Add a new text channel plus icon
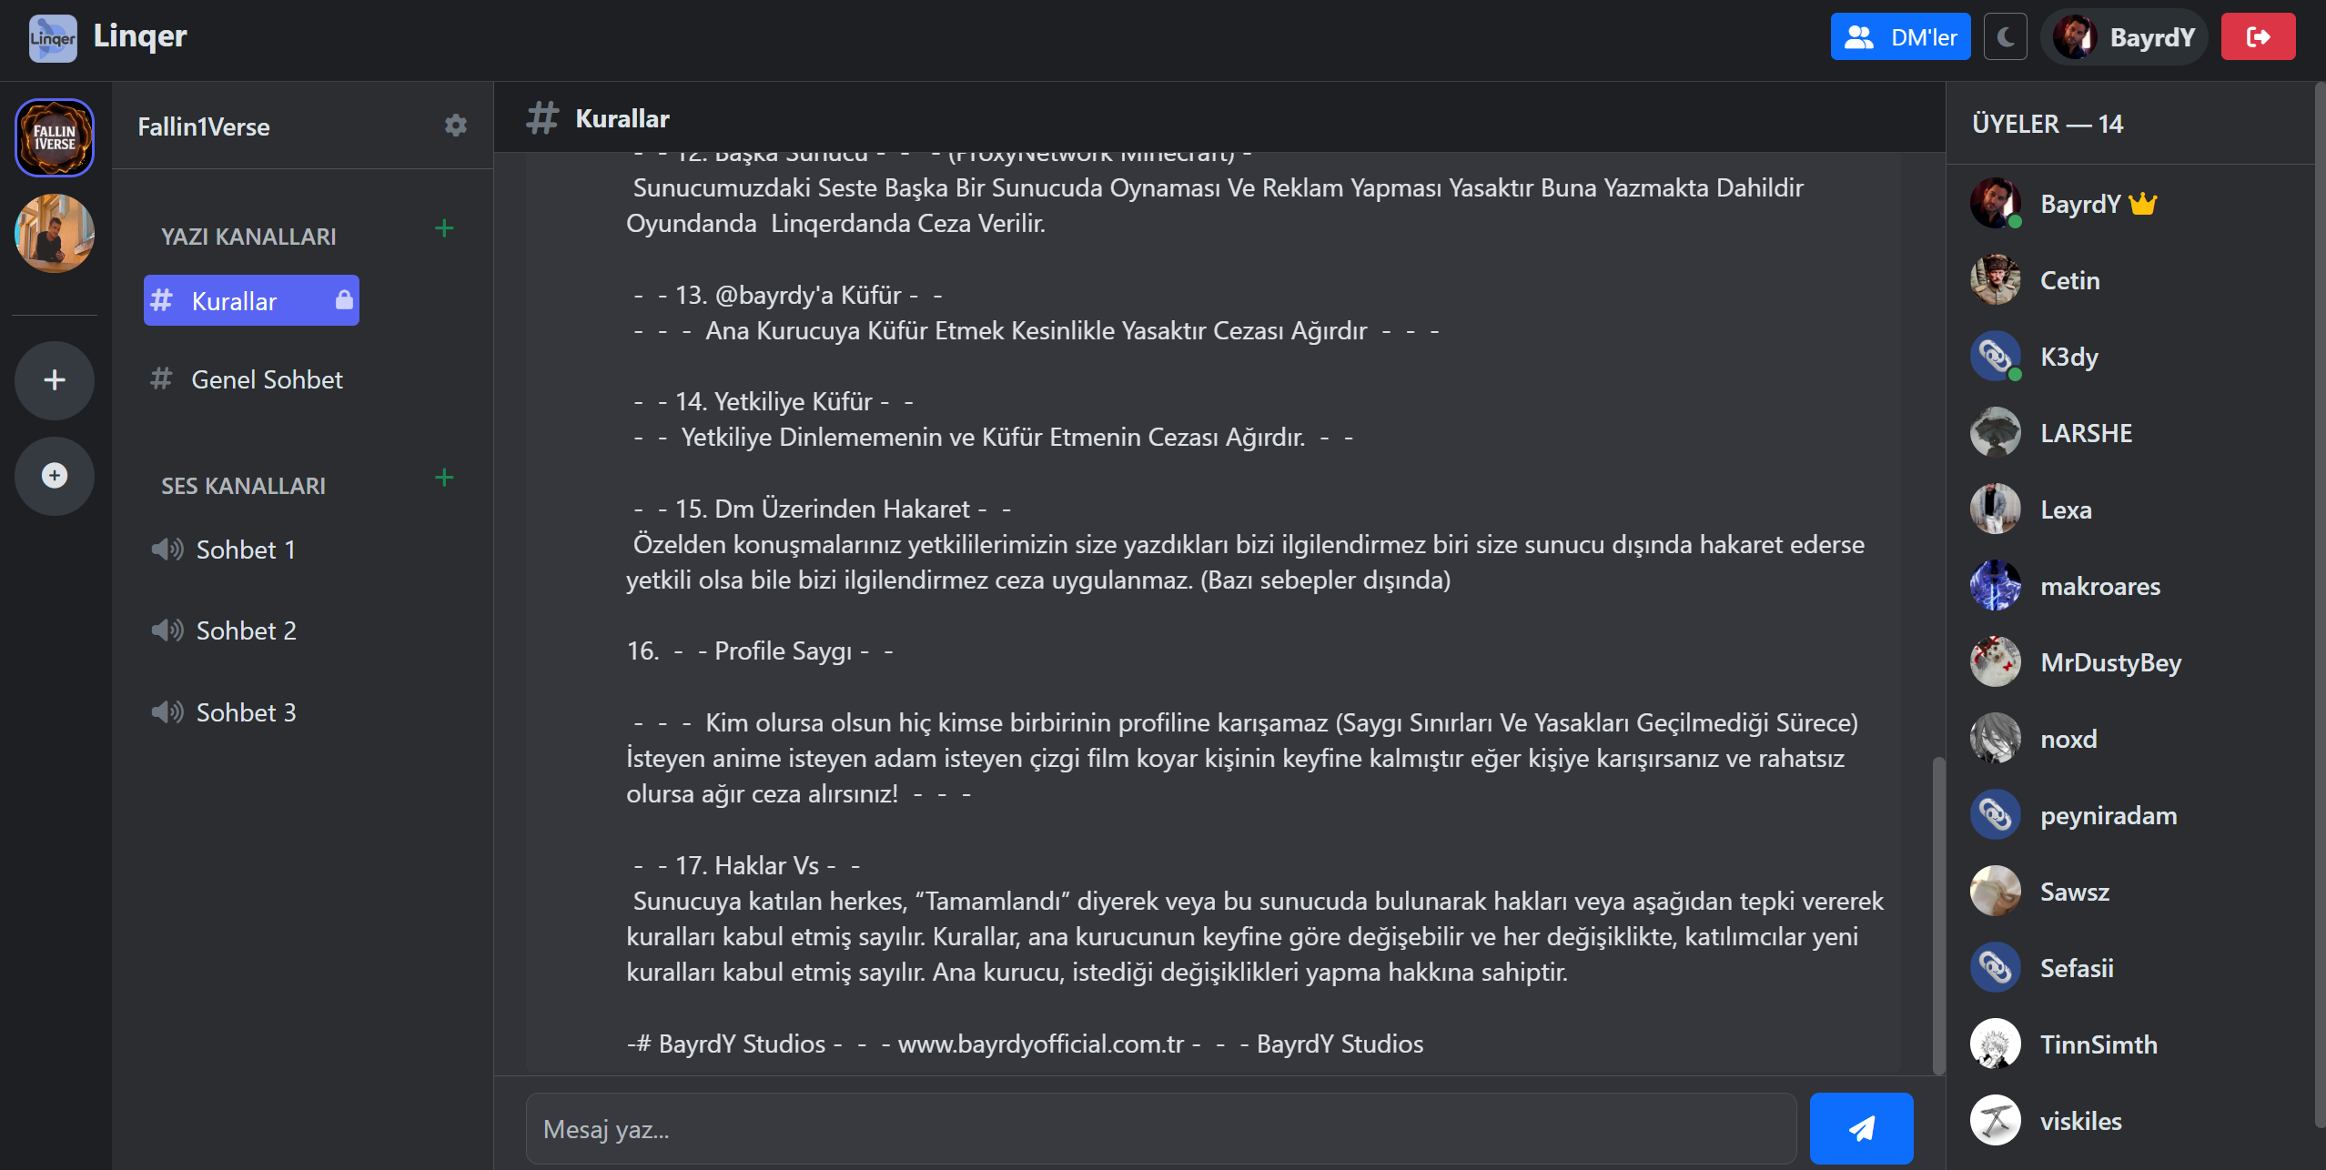This screenshot has height=1170, width=2326. (444, 228)
